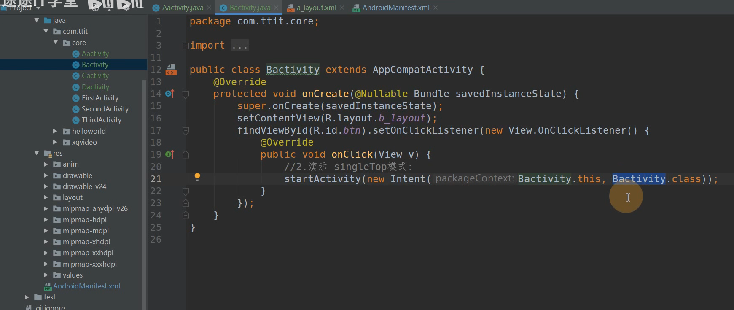The image size is (734, 310).
Task: Expand the drawable folder arrow
Action: (x=46, y=175)
